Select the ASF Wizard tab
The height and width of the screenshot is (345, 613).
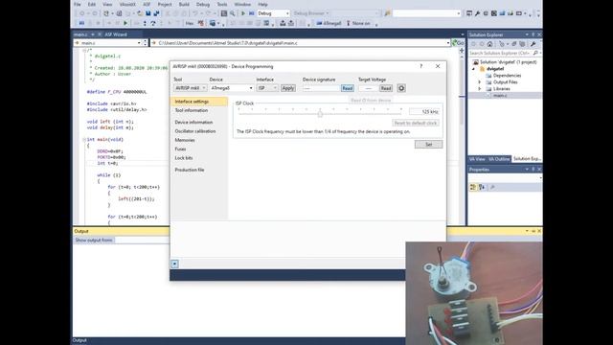(x=116, y=34)
